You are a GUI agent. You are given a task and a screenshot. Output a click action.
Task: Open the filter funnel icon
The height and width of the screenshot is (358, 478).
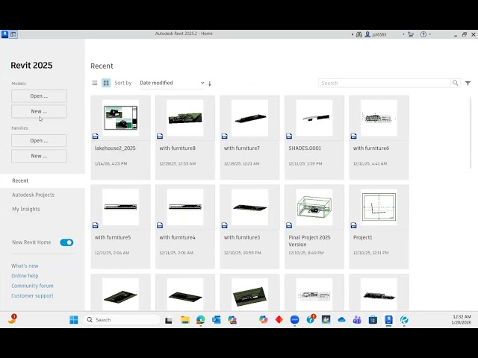coord(468,84)
